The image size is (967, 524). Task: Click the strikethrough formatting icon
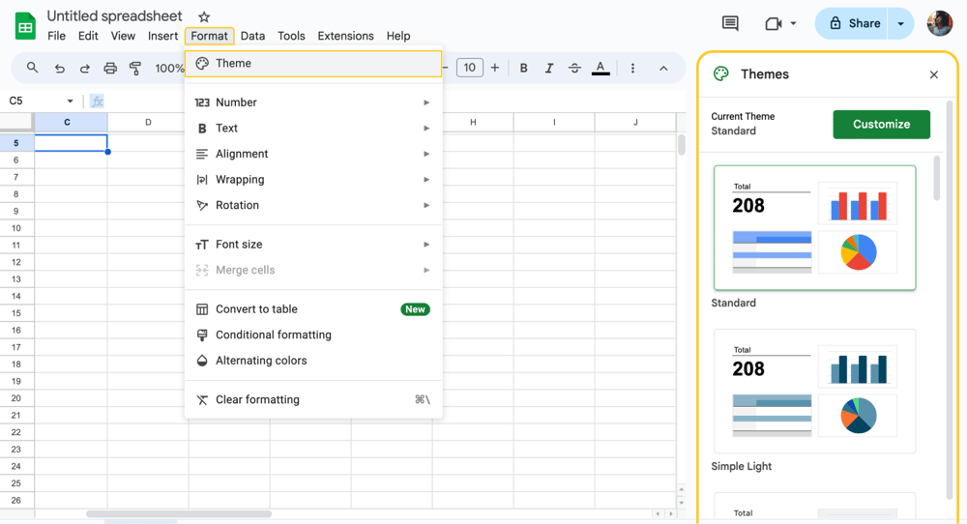pyautogui.click(x=574, y=68)
